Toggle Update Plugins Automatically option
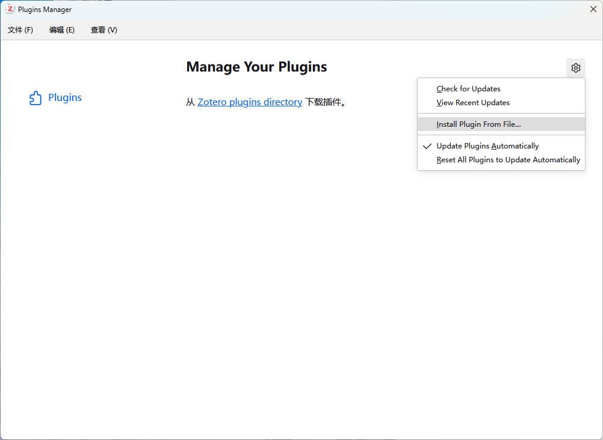The height and width of the screenshot is (440, 603). point(501,146)
